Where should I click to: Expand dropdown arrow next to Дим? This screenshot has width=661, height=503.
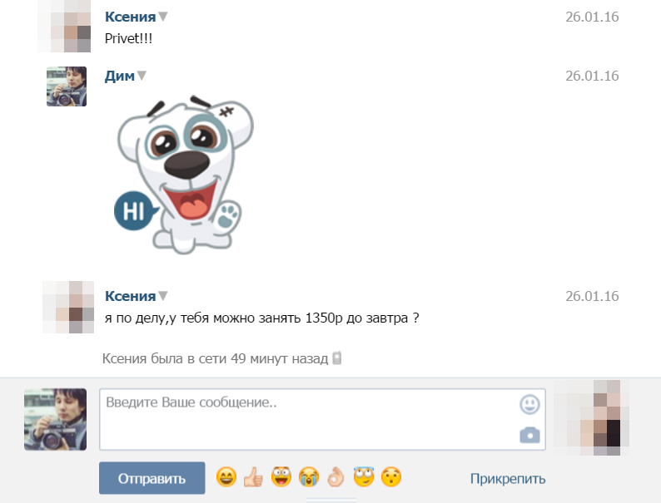[x=142, y=76]
